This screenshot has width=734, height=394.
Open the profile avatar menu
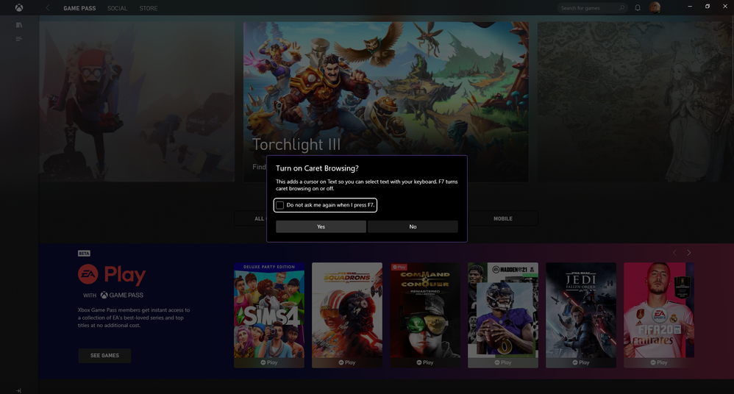coord(655,7)
